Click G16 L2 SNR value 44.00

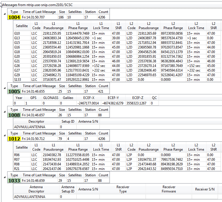point(211,47)
